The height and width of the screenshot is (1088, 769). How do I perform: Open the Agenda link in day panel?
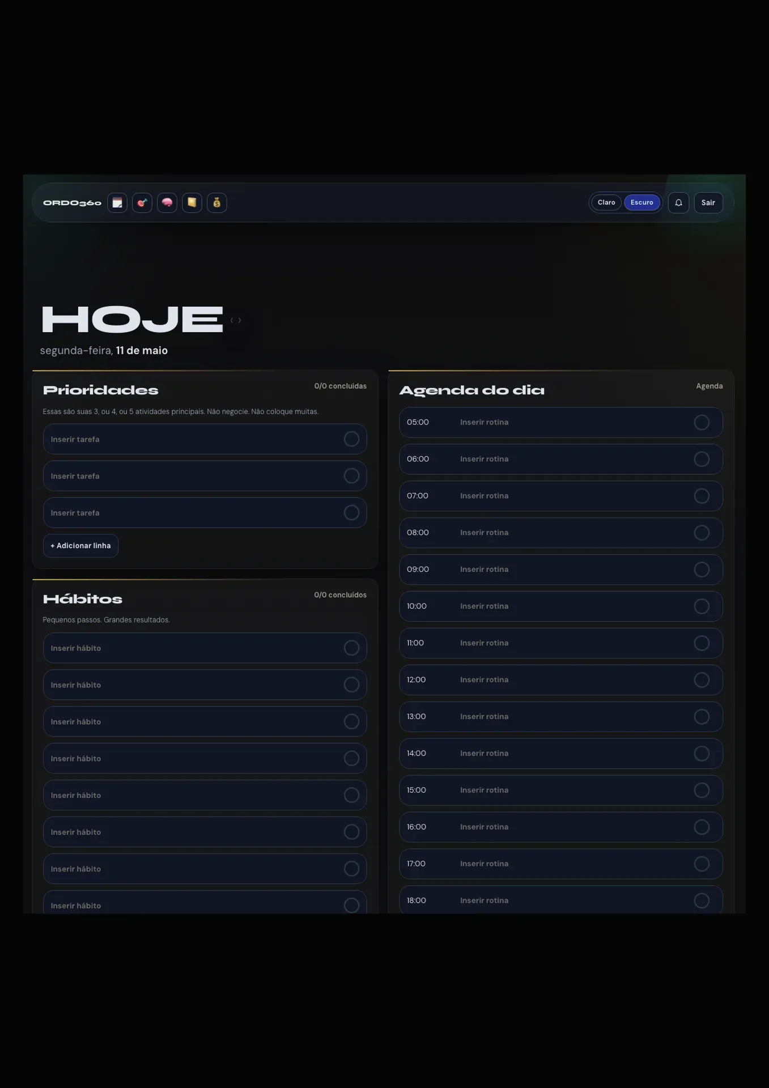coord(709,386)
